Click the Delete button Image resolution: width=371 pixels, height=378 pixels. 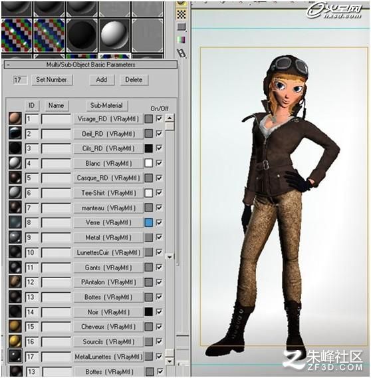point(134,80)
